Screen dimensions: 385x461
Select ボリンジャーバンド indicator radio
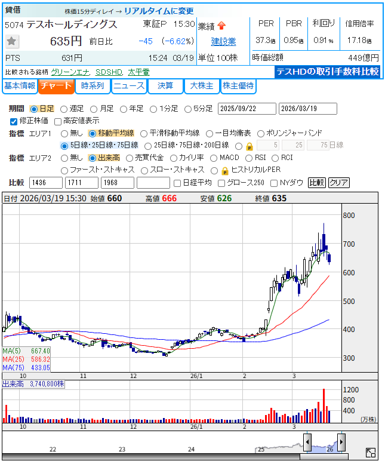[x=260, y=134]
